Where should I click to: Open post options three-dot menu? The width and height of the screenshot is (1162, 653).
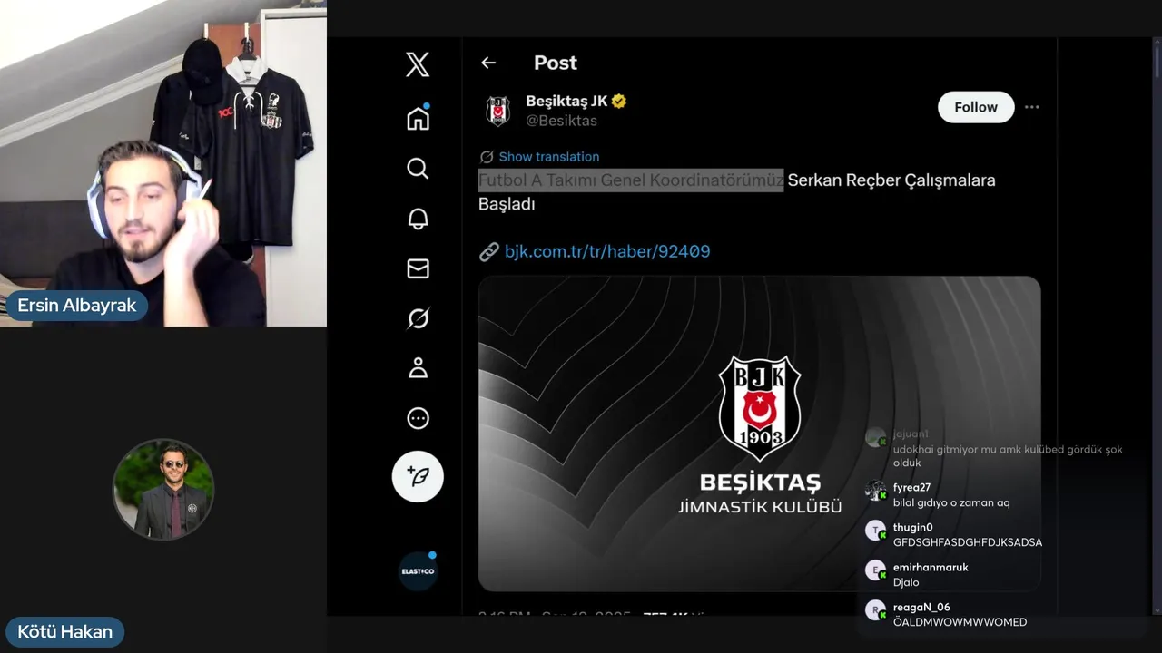(x=1031, y=107)
